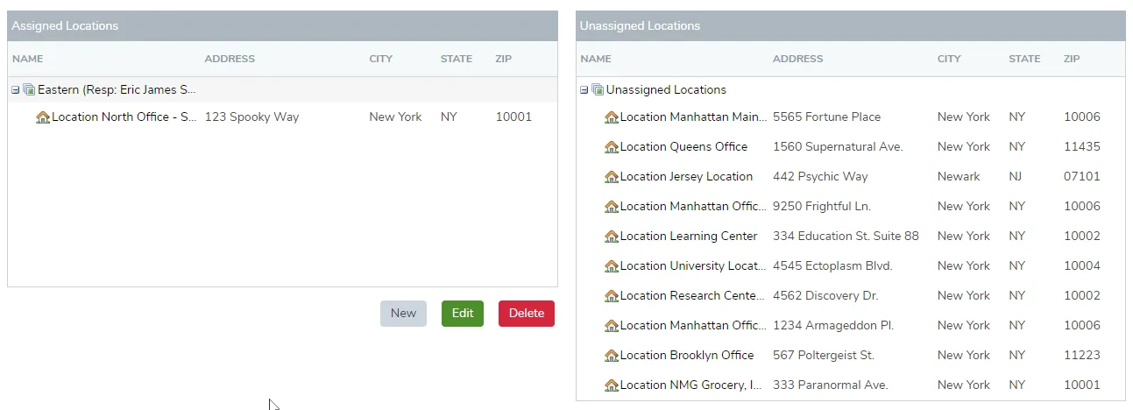The height and width of the screenshot is (410, 1133).
Task: Click house icon for Location North Office
Action: pyautogui.click(x=43, y=117)
